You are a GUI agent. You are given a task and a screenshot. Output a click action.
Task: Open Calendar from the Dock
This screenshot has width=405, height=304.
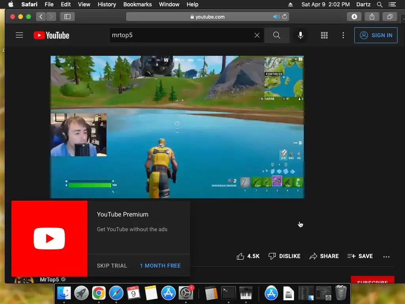pyautogui.click(x=133, y=293)
